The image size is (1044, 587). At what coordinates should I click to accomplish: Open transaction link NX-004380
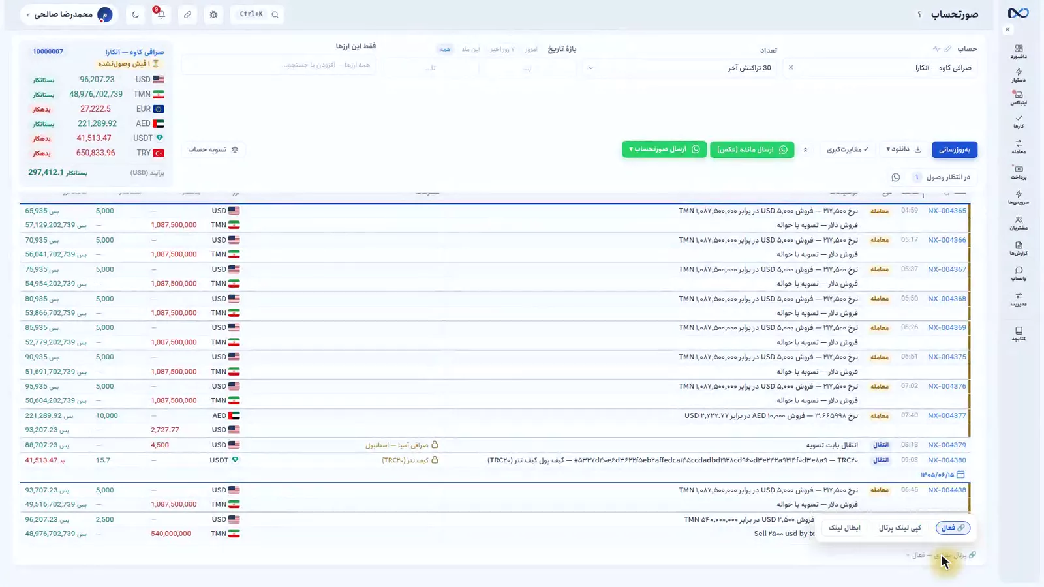click(x=947, y=460)
